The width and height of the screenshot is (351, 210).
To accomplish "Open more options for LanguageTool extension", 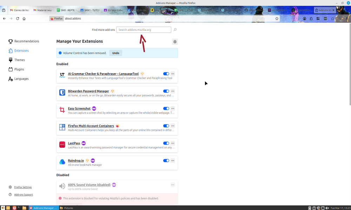I will [173, 74].
